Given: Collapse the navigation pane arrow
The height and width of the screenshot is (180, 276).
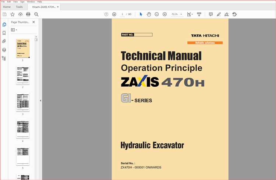Looking at the screenshot, I should point(40,101).
